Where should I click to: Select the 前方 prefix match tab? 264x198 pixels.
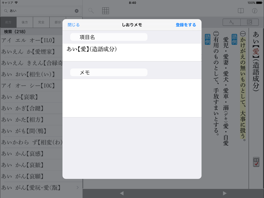(x=8, y=22)
